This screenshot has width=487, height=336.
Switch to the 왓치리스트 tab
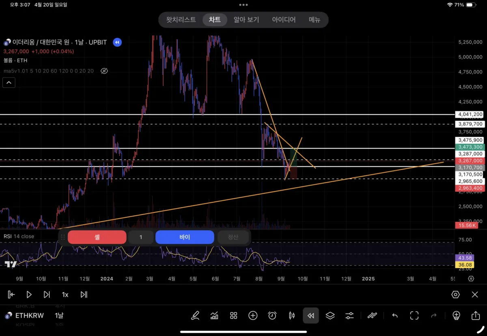181,20
